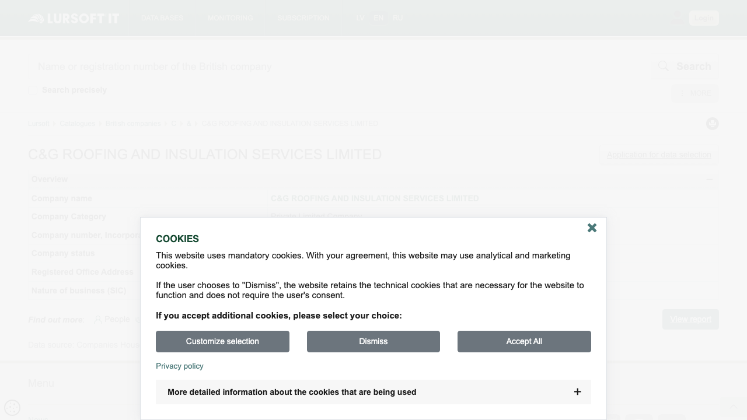Expand more detailed cookie information
Image resolution: width=747 pixels, height=420 pixels.
[x=577, y=391]
